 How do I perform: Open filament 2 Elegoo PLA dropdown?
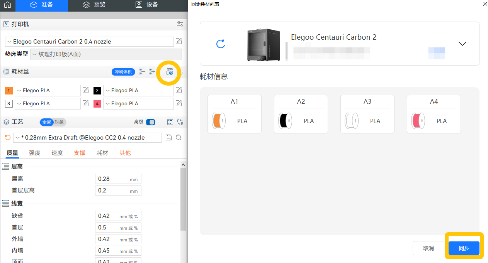[138, 91]
